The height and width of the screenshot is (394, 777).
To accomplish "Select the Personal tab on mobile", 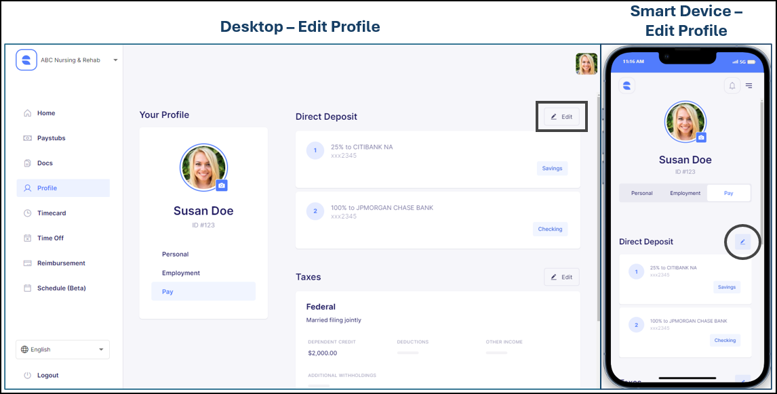I will 641,193.
